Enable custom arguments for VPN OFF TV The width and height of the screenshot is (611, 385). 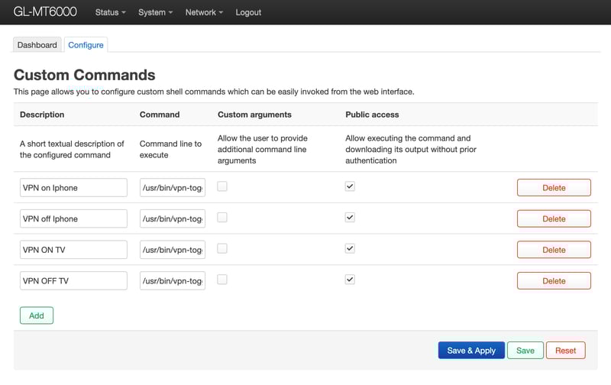[222, 280]
